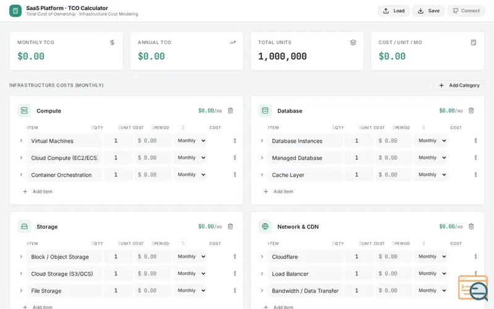Delete the Network & CDN category via trash

[471, 226]
